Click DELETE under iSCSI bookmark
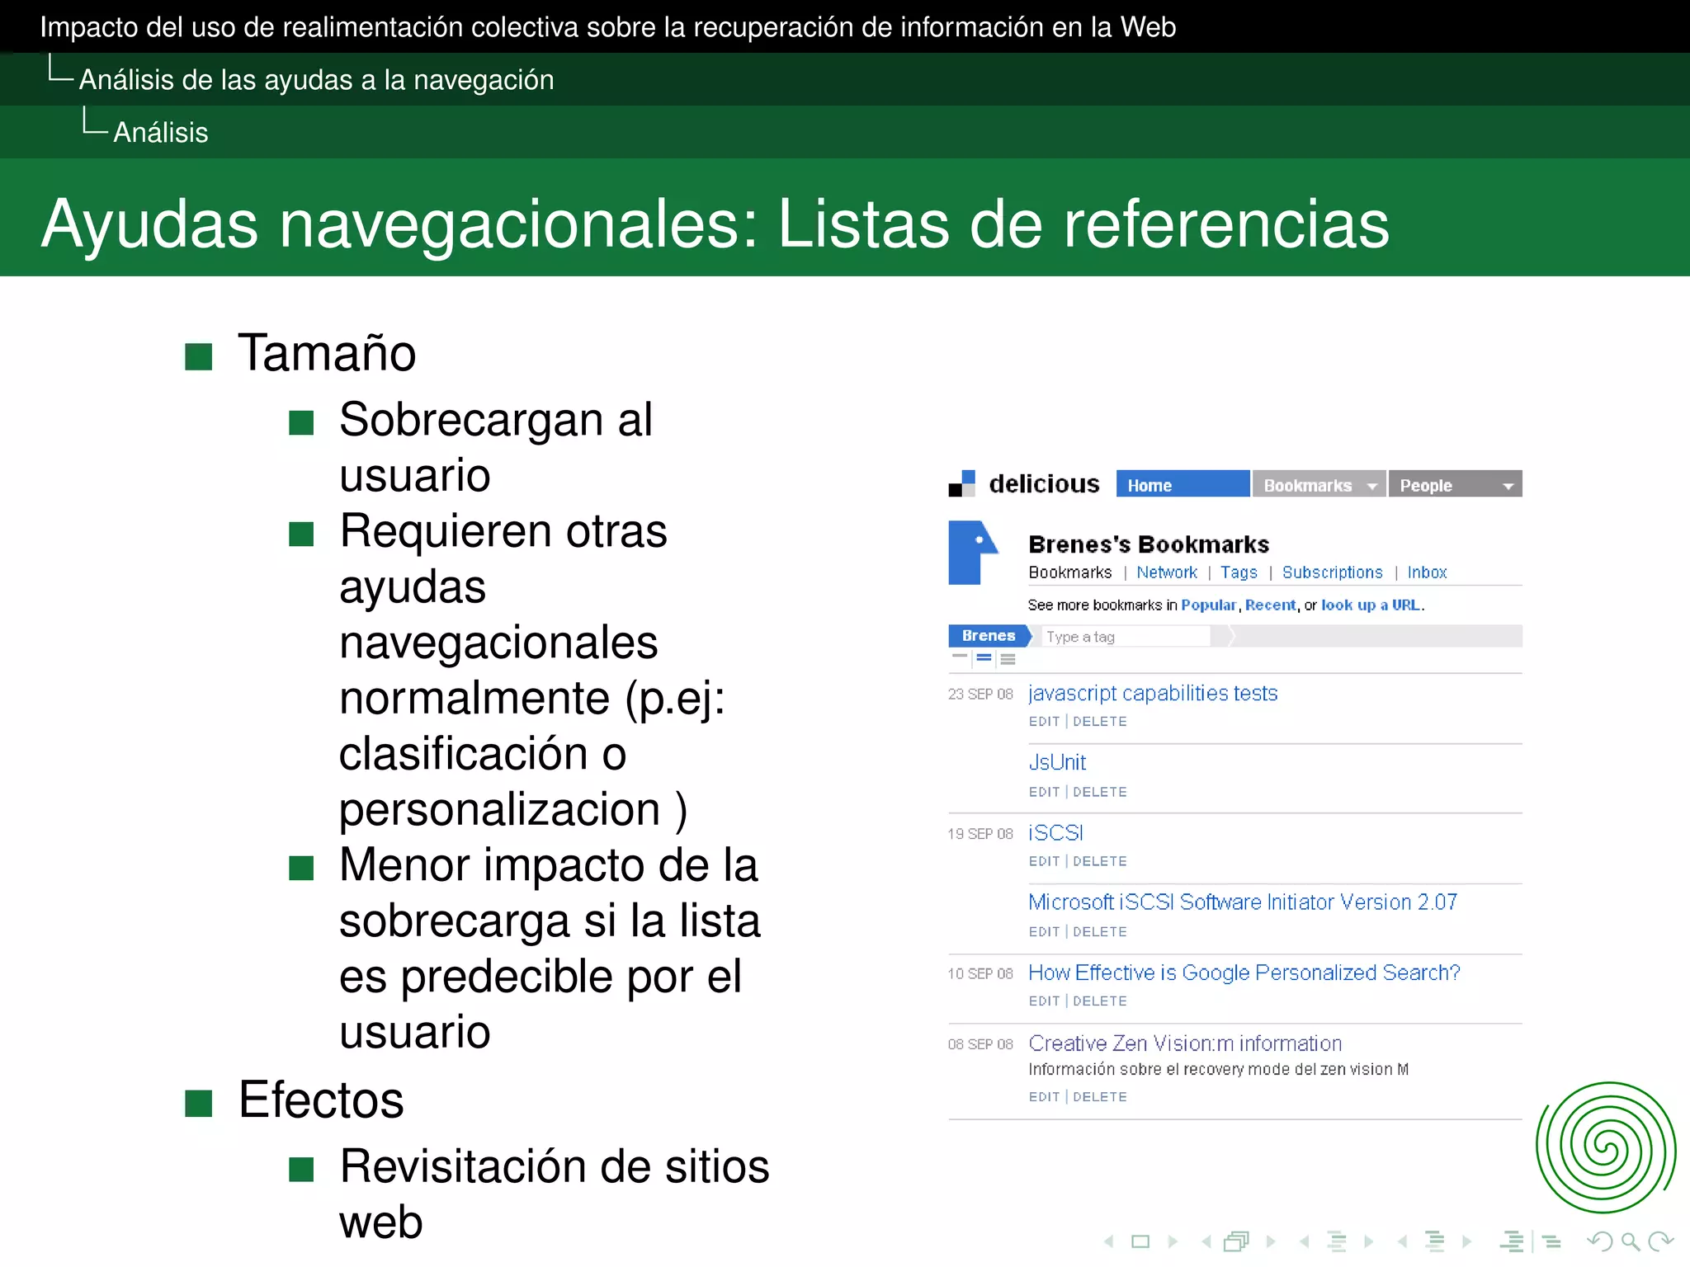 tap(1100, 861)
